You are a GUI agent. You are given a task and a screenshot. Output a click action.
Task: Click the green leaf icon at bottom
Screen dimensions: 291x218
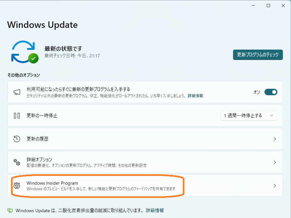click(x=10, y=211)
